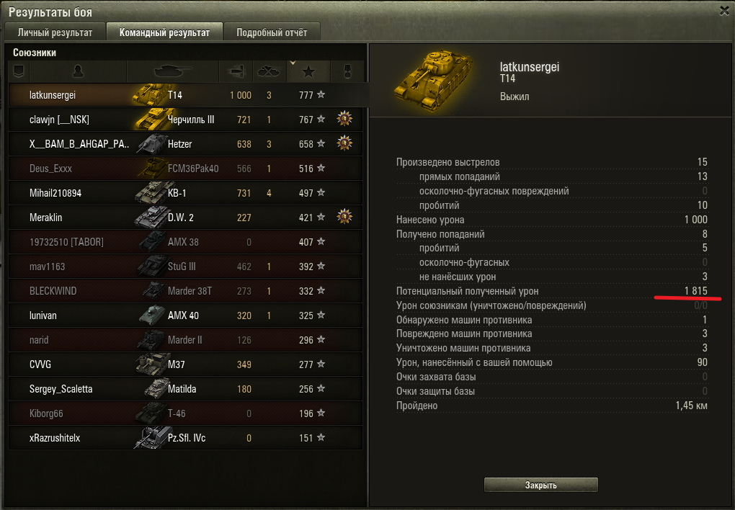Sort allies by platoon column icon
The width and height of the screenshot is (735, 510).
pos(19,71)
